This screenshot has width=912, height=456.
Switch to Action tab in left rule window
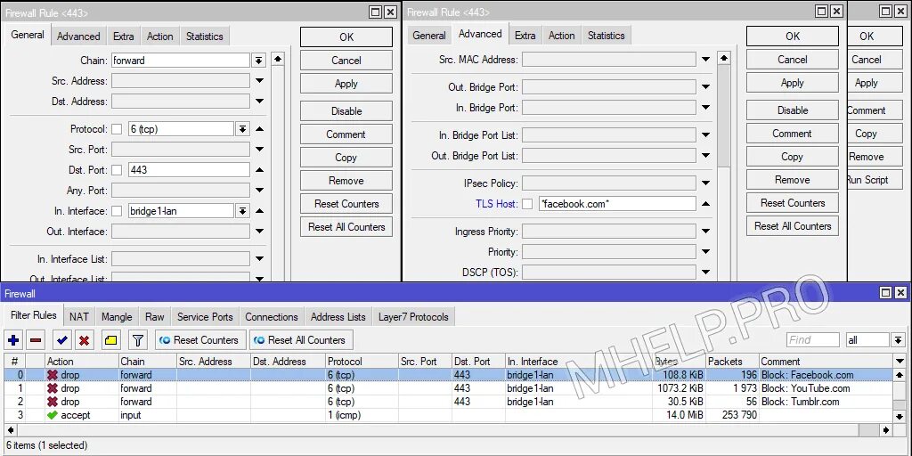point(160,36)
